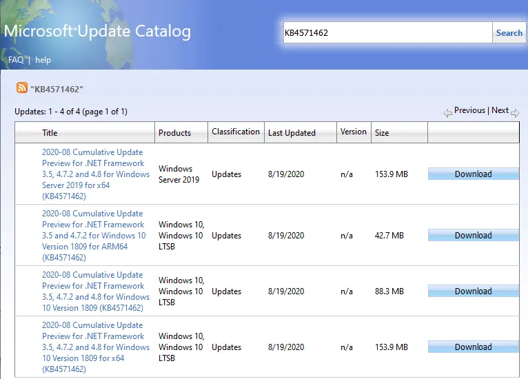Image resolution: width=528 pixels, height=379 pixels.
Task: Go to Next results page
Action: coord(500,110)
